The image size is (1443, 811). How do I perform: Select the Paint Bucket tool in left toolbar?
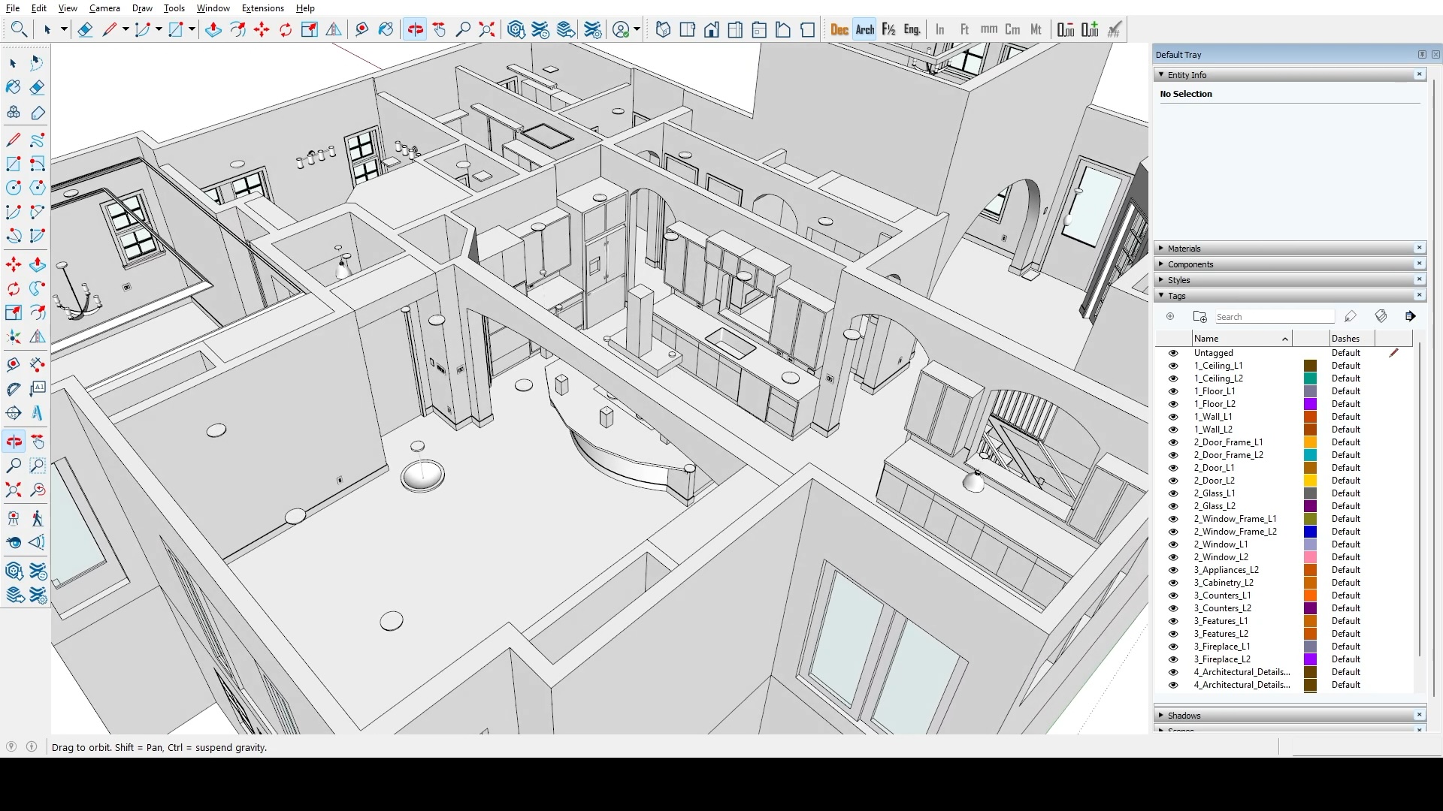coord(14,87)
